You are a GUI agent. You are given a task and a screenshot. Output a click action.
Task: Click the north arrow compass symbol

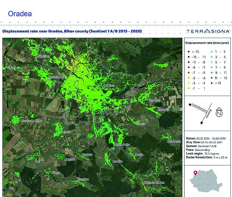coord(219,112)
